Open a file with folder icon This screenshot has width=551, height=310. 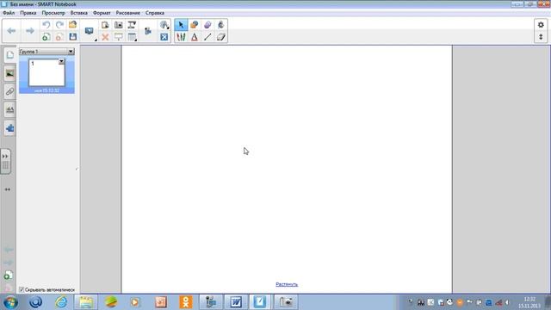tap(72, 25)
